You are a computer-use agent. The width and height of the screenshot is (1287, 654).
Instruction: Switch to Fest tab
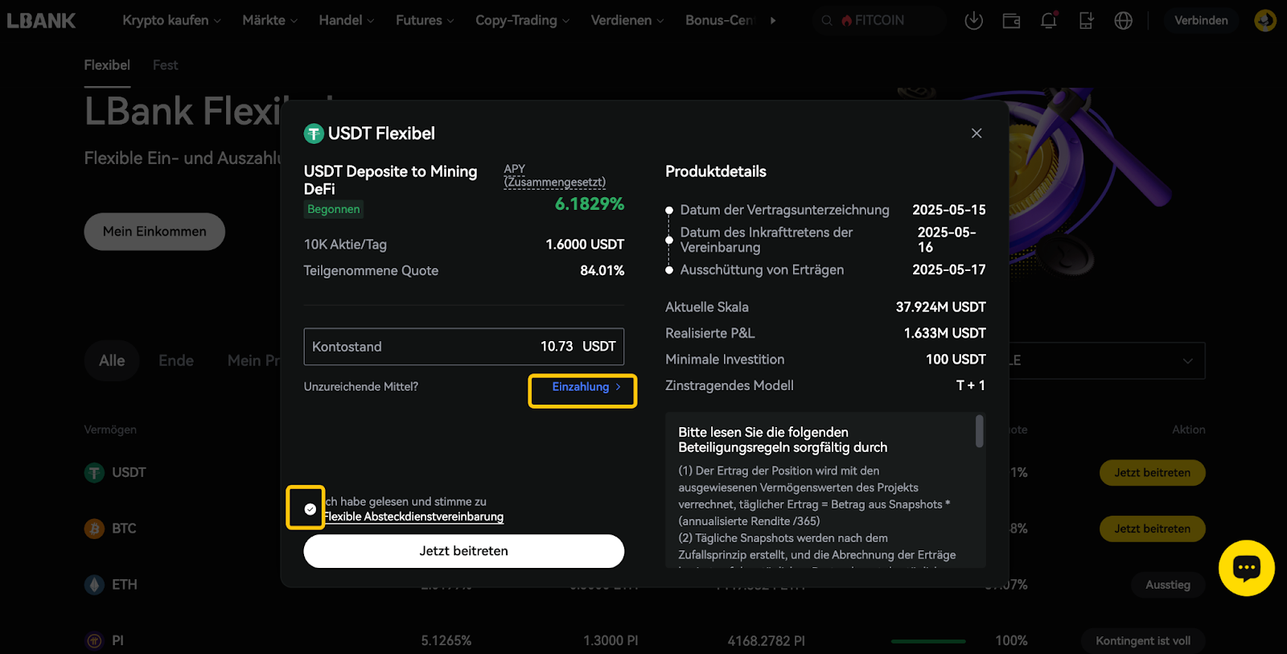pyautogui.click(x=166, y=65)
